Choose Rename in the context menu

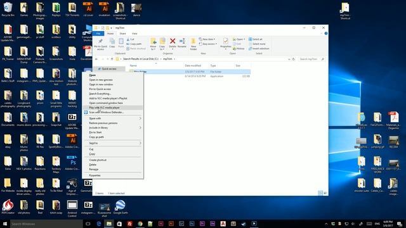coord(113,169)
